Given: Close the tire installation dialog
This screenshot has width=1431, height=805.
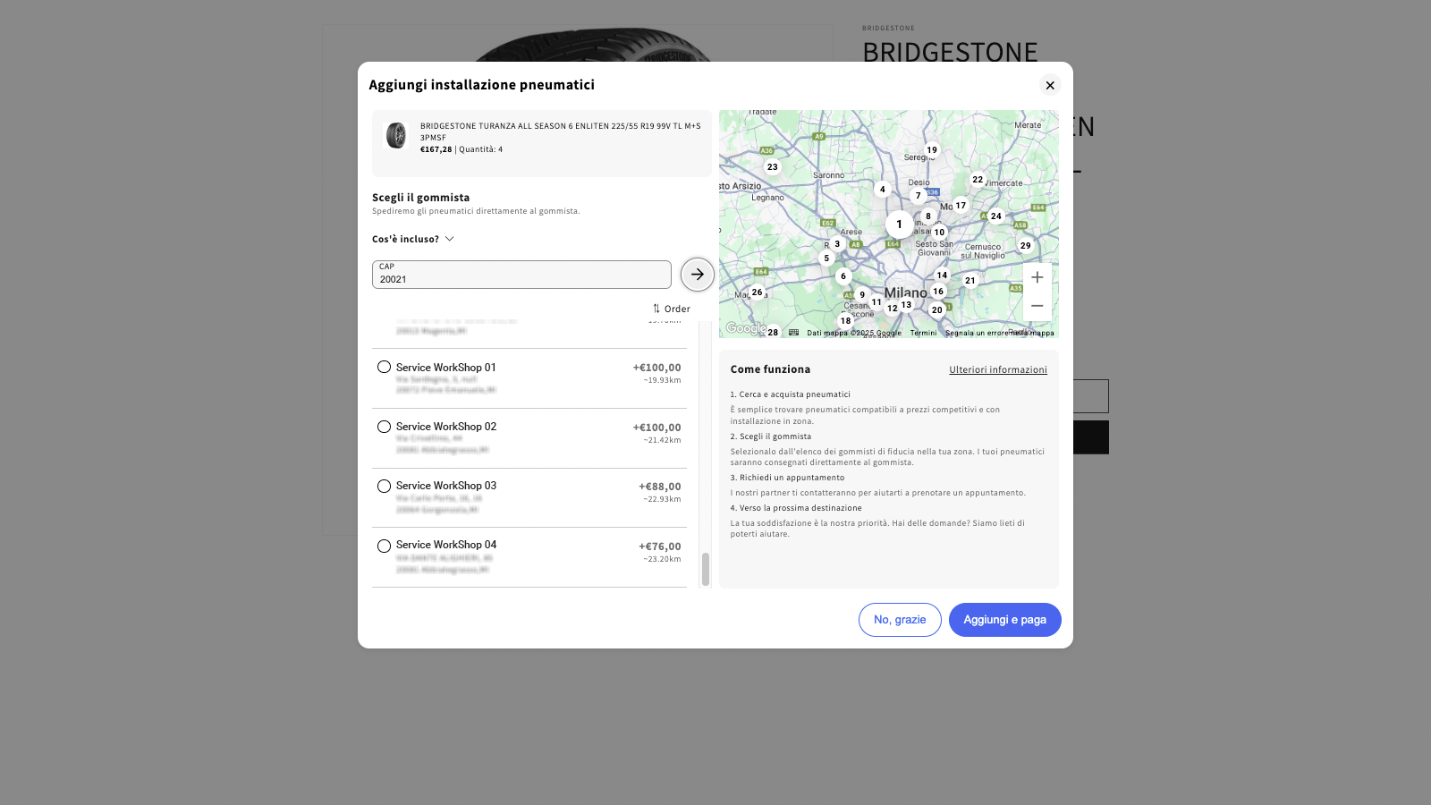Looking at the screenshot, I should click(x=1050, y=85).
